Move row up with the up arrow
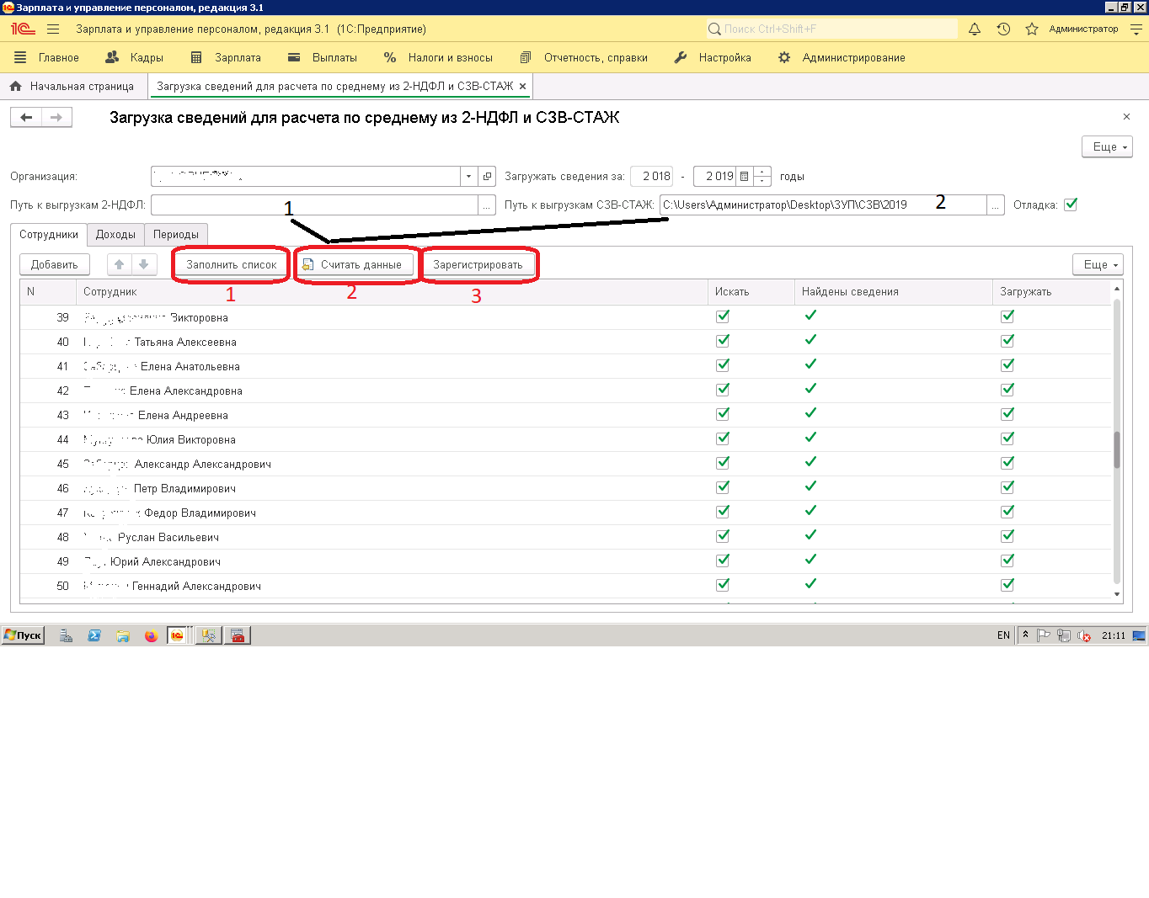Image resolution: width=1149 pixels, height=898 pixels. [120, 264]
